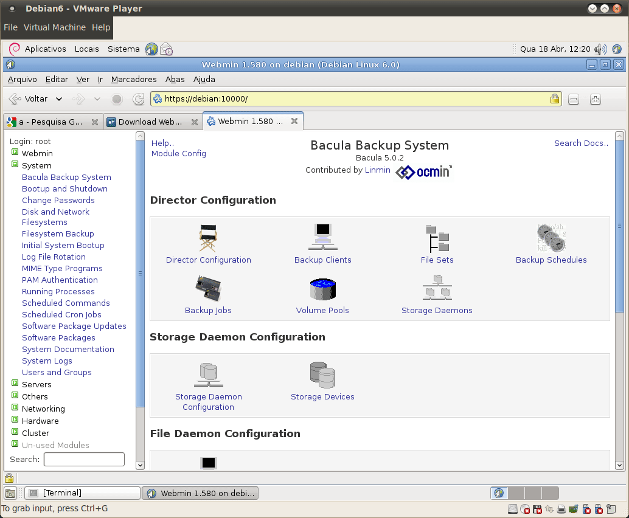629x518 pixels.
Task: Open the Backup Clients computer icon
Action: pos(323,237)
